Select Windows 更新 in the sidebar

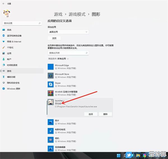tap(22, 89)
